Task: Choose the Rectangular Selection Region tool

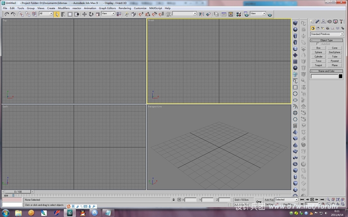Action: [x=70, y=15]
